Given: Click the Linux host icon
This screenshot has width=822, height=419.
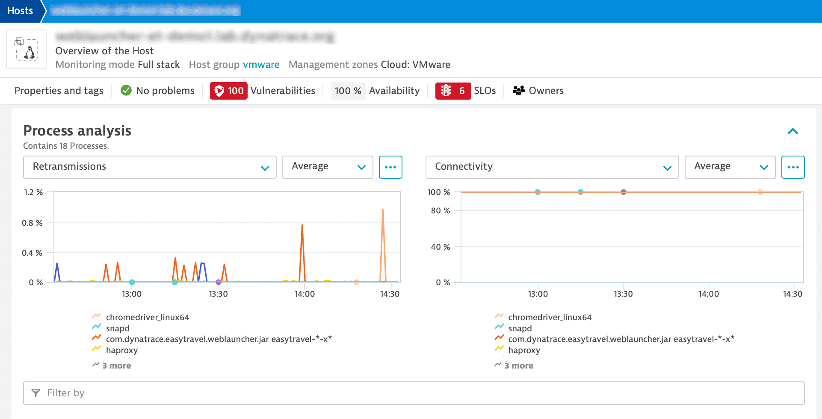Looking at the screenshot, I should [x=27, y=49].
